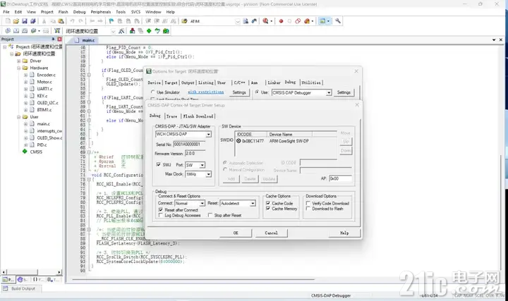Click the Pack Installer icon
The width and height of the screenshot is (508, 301).
point(166,31)
